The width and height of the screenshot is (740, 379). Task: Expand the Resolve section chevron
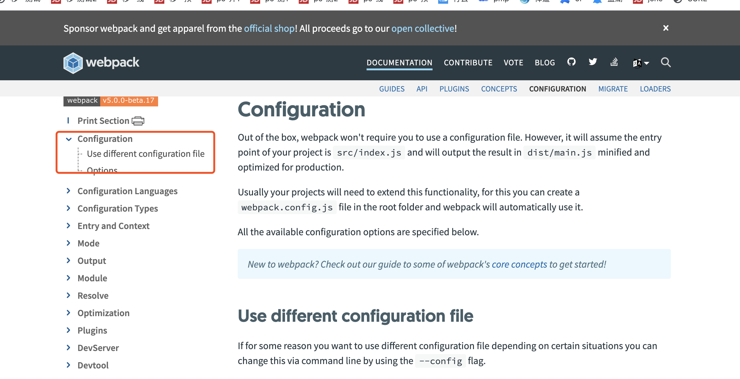tap(68, 295)
